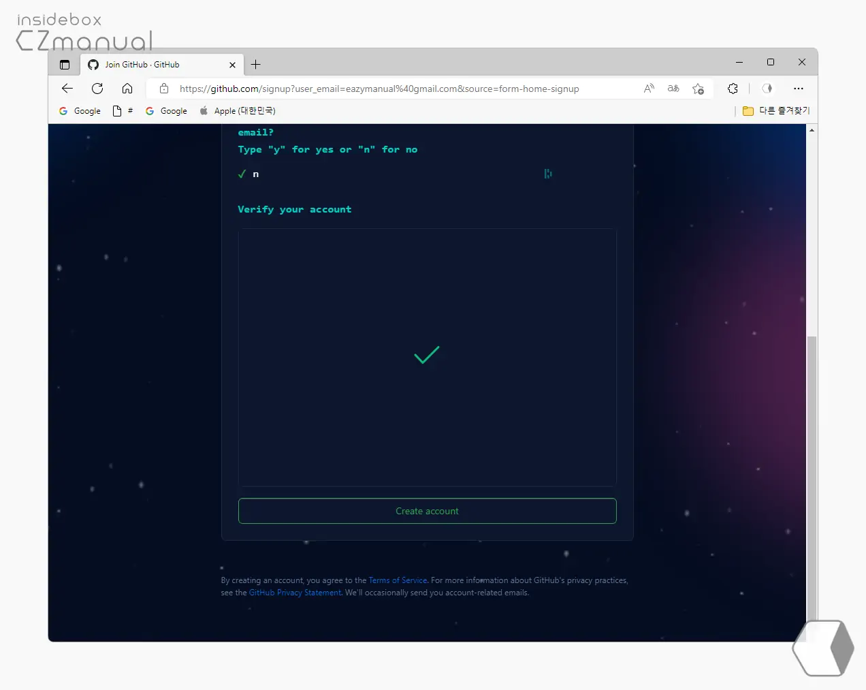This screenshot has width=866, height=690.
Task: Open the first Google bookmark
Action: (x=80, y=111)
